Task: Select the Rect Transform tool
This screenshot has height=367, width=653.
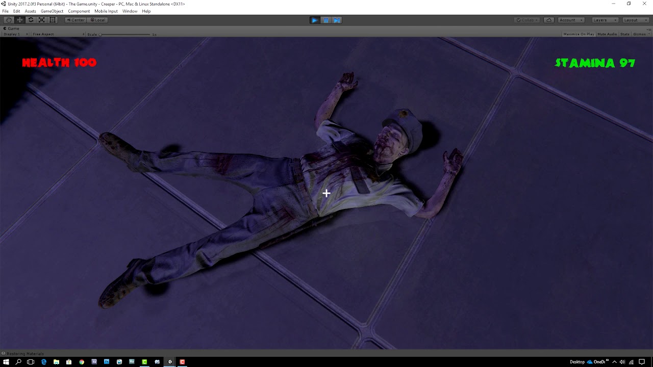Action: click(x=52, y=20)
